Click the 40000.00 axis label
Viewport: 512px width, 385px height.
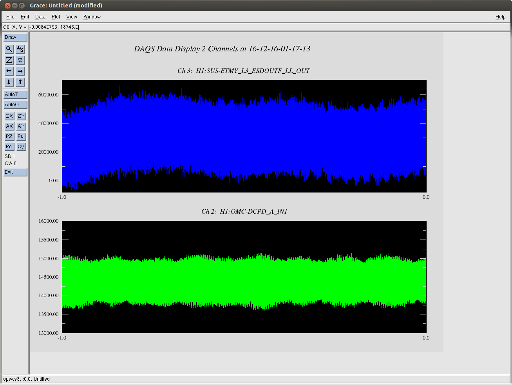(x=48, y=123)
